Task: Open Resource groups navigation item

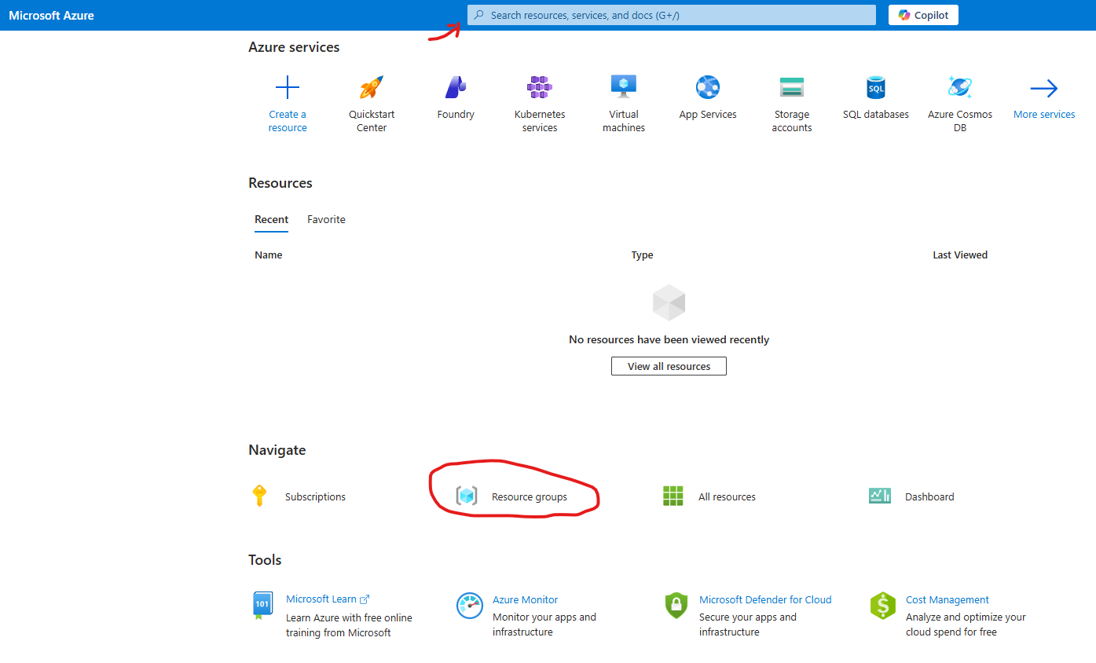Action: pyautogui.click(x=529, y=496)
